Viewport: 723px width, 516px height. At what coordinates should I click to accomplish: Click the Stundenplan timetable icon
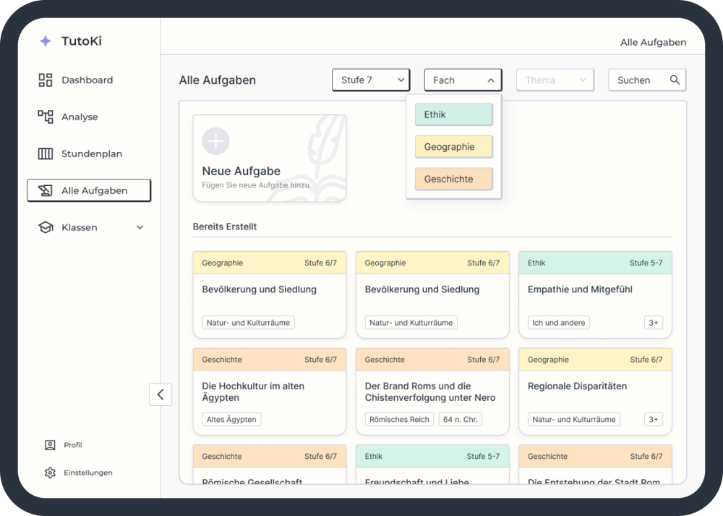coord(46,154)
